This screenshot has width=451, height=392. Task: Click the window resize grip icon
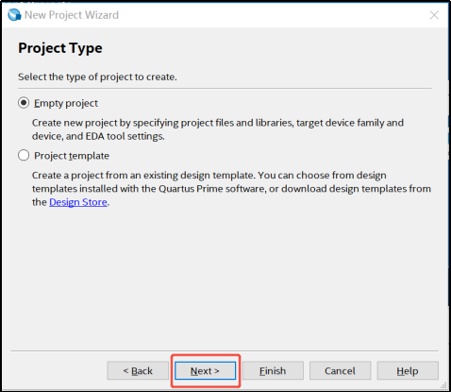443,385
